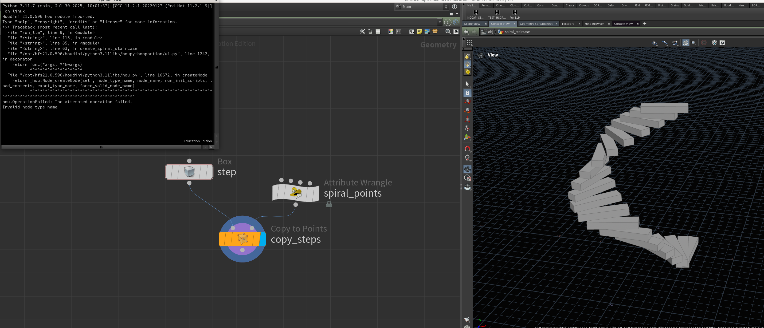This screenshot has width=764, height=328.
Task: Select the yellow cube dynamics mode icon
Action: click(x=467, y=72)
